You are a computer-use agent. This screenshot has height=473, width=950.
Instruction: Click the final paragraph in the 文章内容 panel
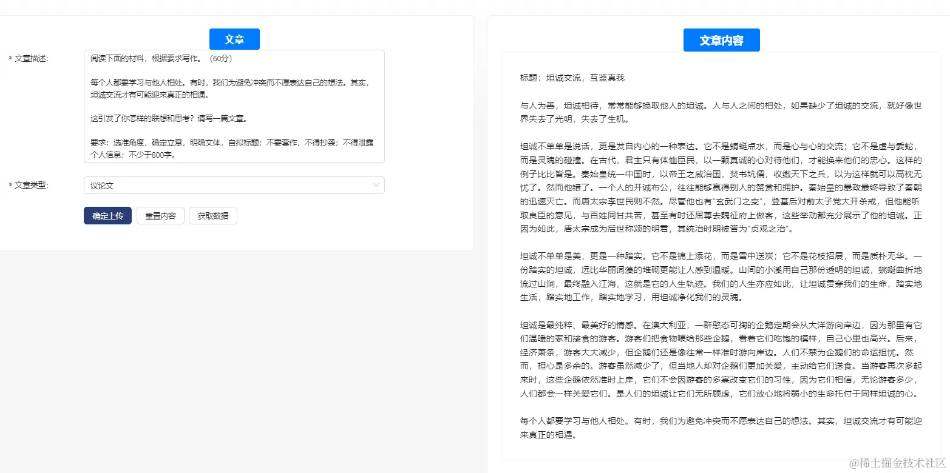(x=721, y=428)
